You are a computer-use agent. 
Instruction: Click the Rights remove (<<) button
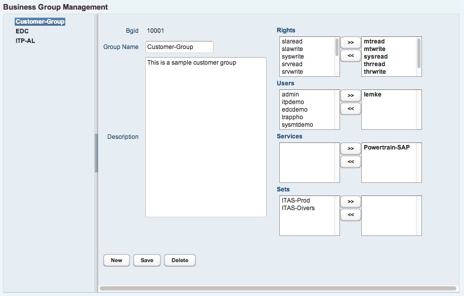point(350,56)
